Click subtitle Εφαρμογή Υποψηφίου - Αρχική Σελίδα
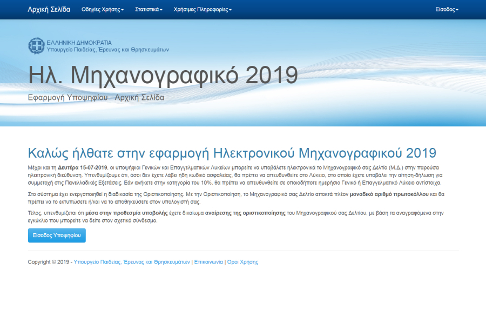 click(x=96, y=98)
